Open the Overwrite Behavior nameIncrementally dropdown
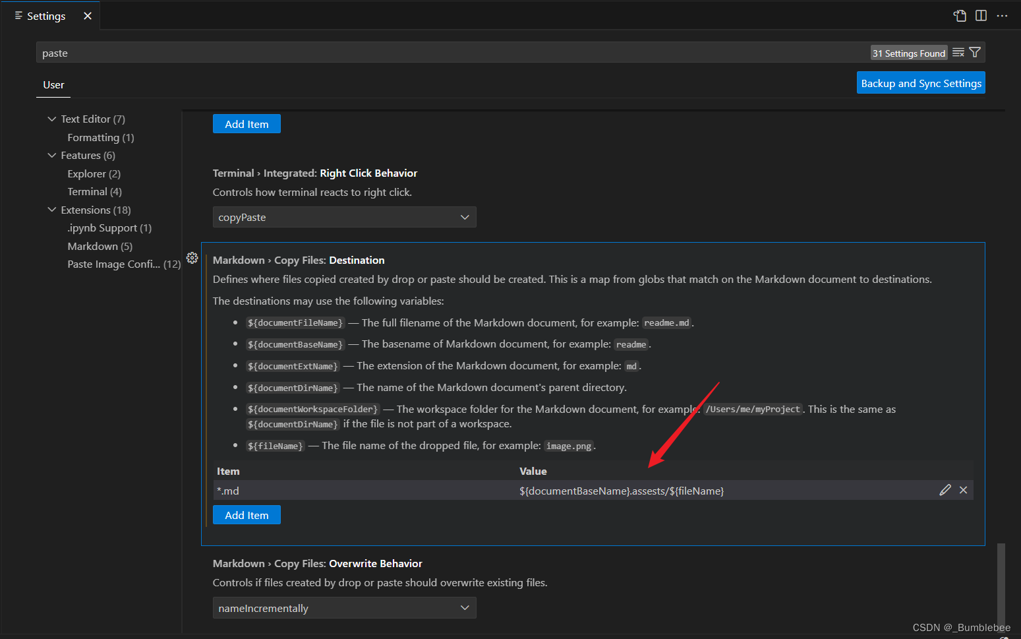Screen dimensions: 1021x639 click(344, 607)
